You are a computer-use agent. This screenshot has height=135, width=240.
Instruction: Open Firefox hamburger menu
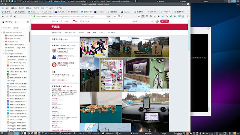(x=187, y=16)
